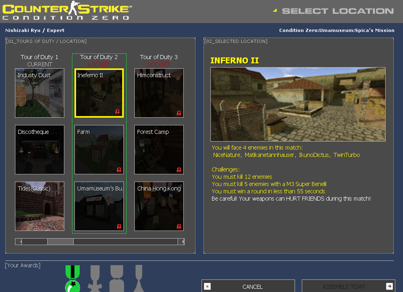Select the Discotheque map thumbnail
The width and height of the screenshot is (403, 292).
[39, 150]
